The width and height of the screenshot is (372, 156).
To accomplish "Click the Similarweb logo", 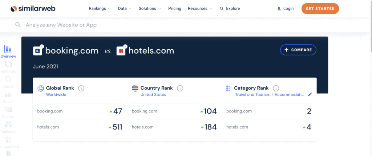I will pos(34,8).
